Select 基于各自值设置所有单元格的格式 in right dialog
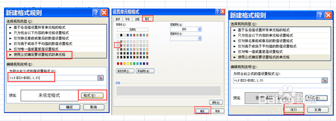Screen dimensions: 336x121 click(281, 30)
